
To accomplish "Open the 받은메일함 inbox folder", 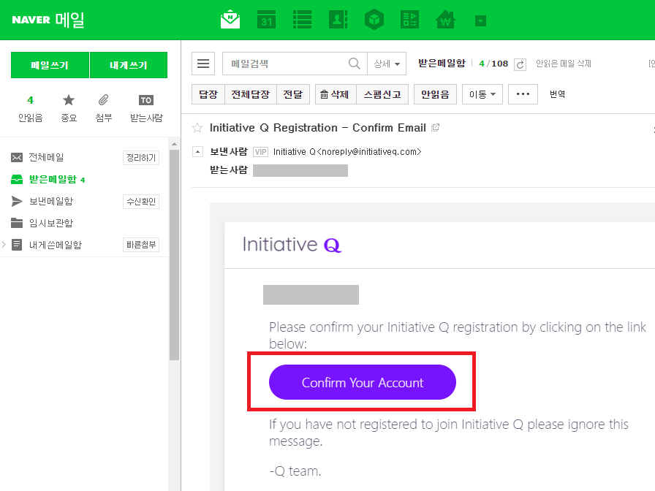I will tap(53, 180).
